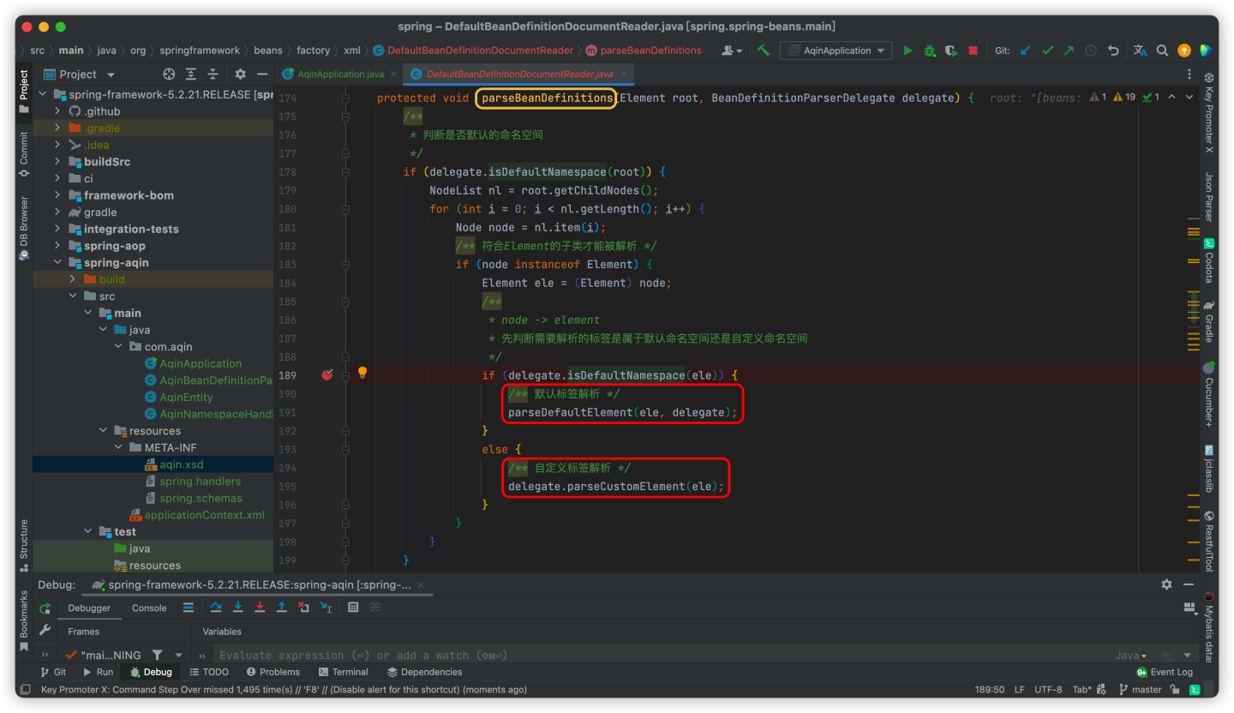Collapse the META-INF folder

point(118,447)
